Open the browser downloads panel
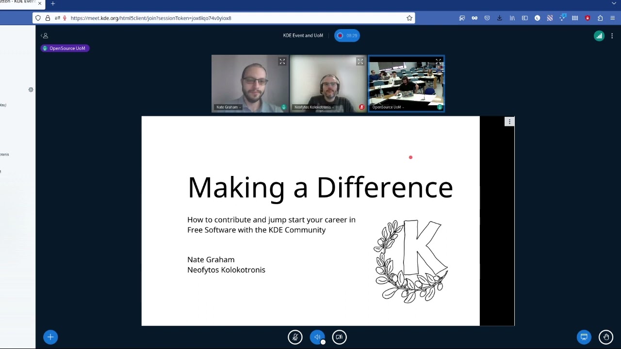The image size is (621, 349). pos(499,18)
